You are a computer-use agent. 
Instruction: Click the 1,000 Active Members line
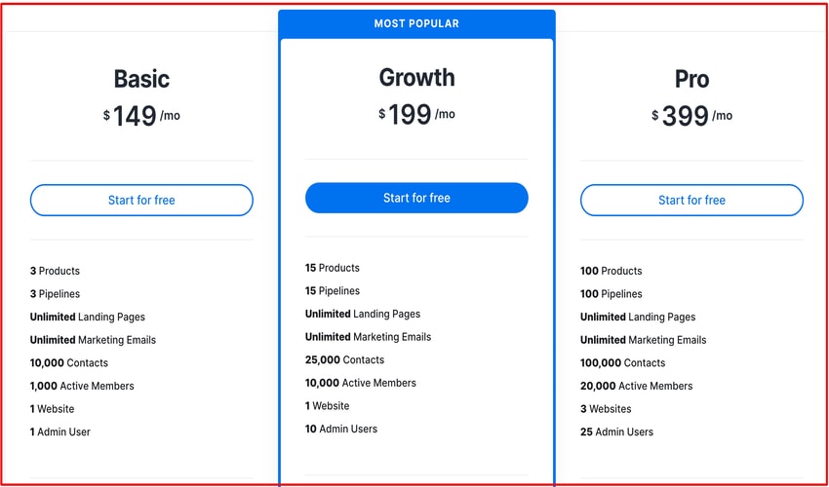tap(82, 386)
